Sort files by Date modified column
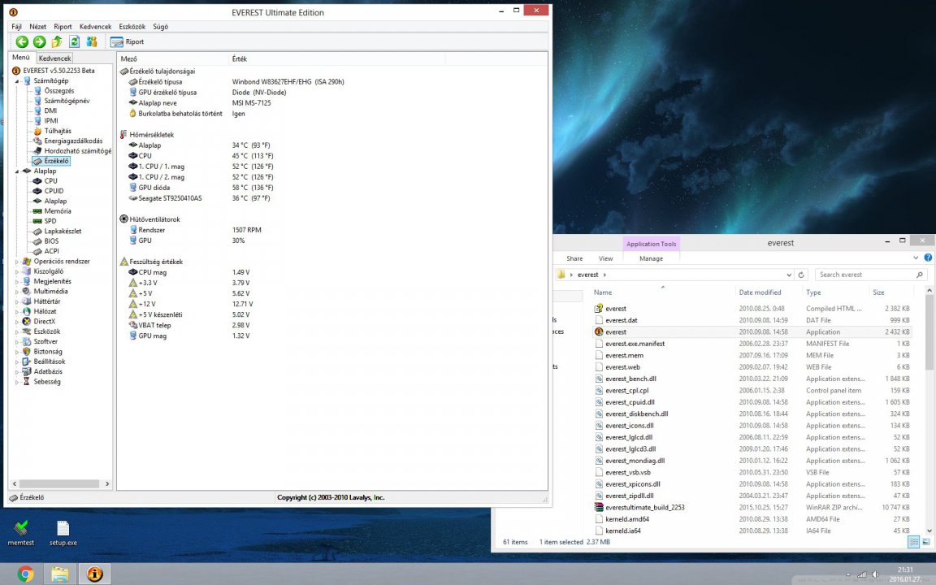This screenshot has width=936, height=585. click(760, 292)
